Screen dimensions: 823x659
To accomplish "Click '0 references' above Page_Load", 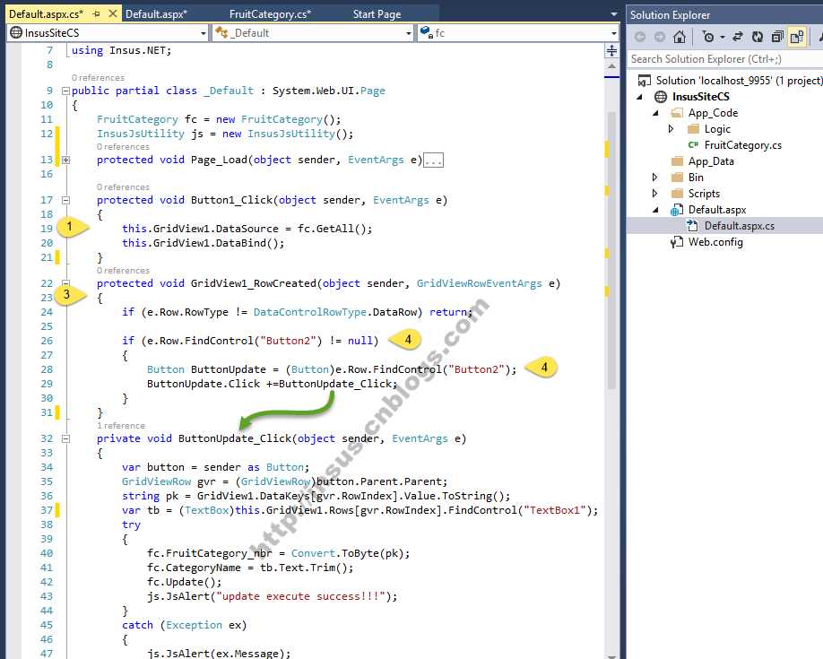I will tap(124, 146).
